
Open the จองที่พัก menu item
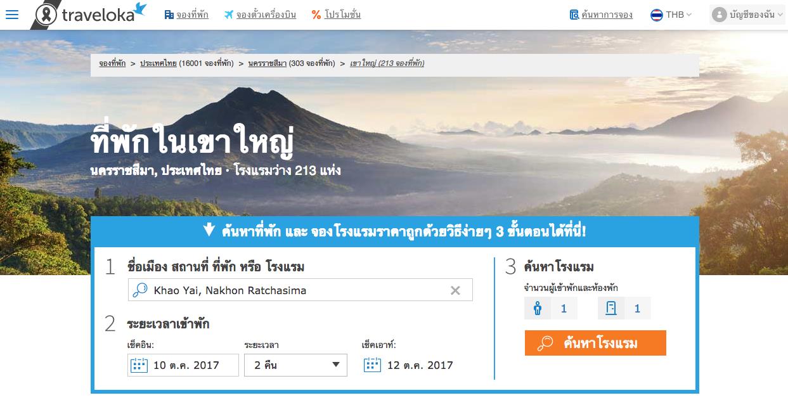(186, 15)
